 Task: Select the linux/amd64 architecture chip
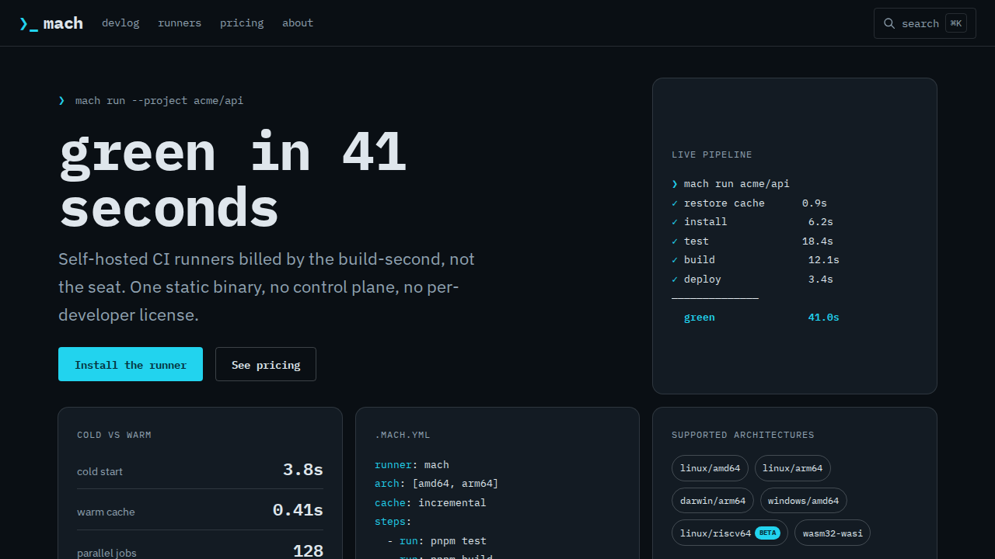click(x=710, y=468)
